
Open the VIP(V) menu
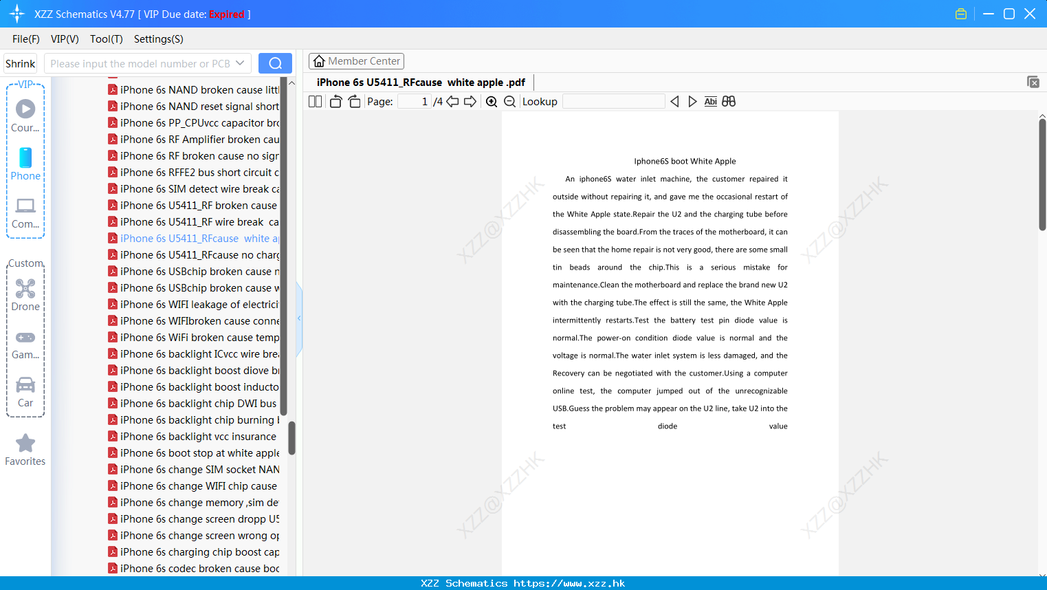tap(65, 39)
